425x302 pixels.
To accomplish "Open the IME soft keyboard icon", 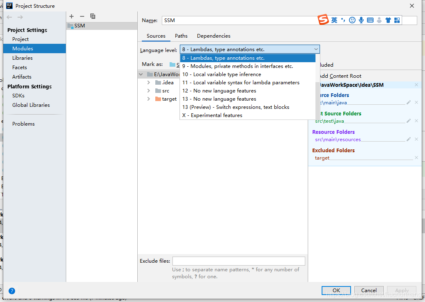I will (x=370, y=20).
